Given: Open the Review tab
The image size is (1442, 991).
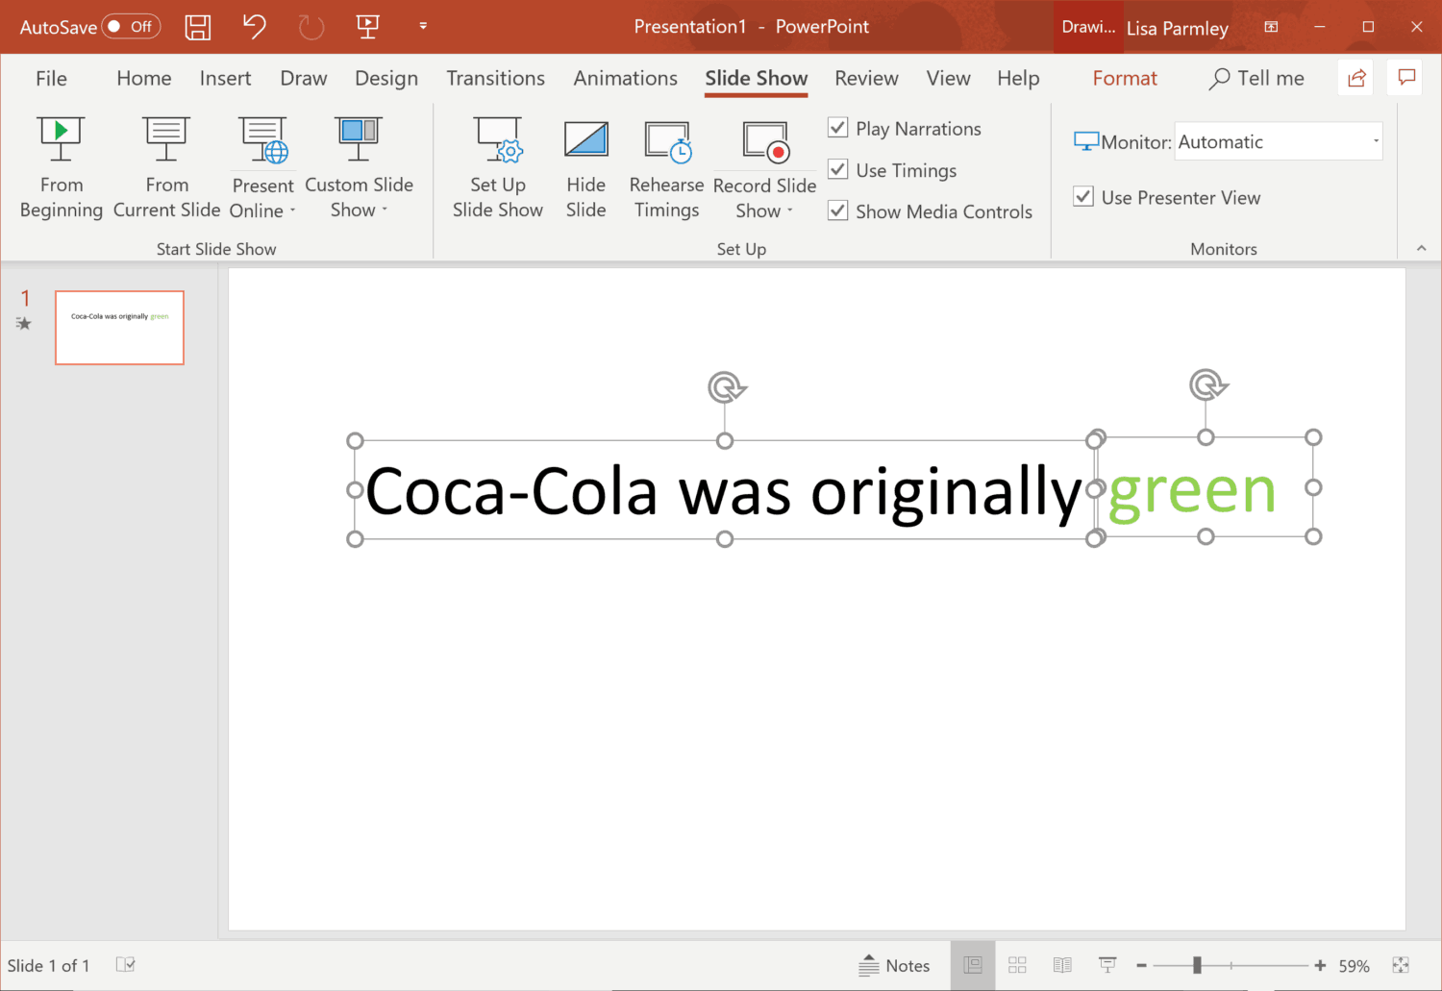Looking at the screenshot, I should [x=866, y=78].
